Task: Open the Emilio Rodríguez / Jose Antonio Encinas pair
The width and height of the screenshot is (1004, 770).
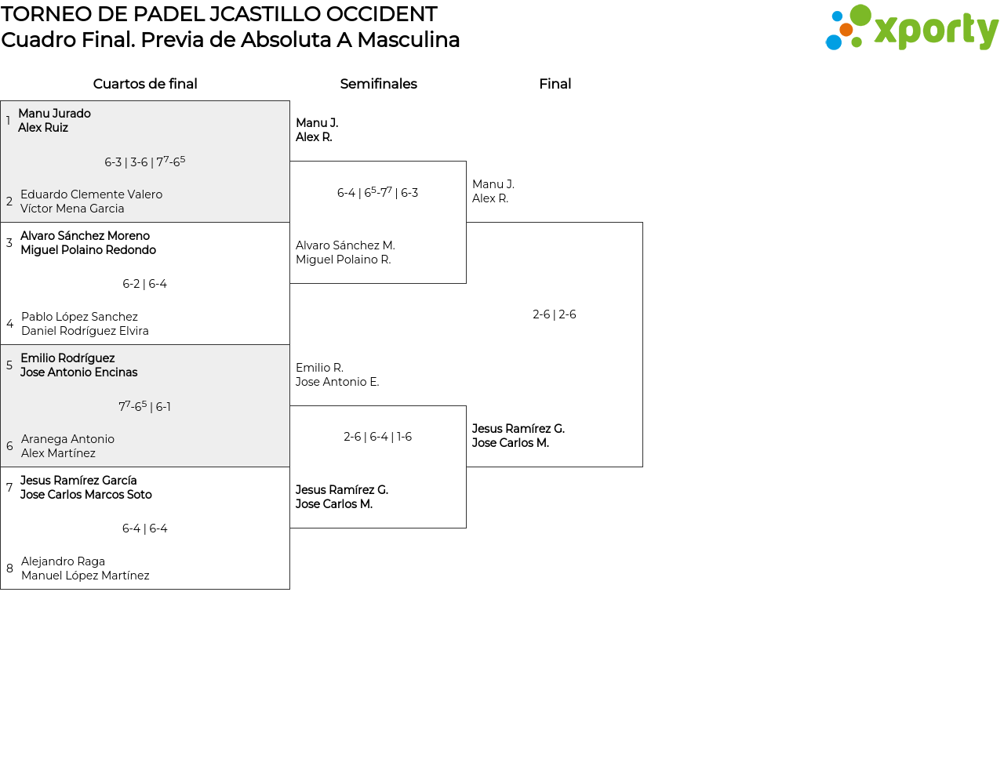Action: click(78, 365)
